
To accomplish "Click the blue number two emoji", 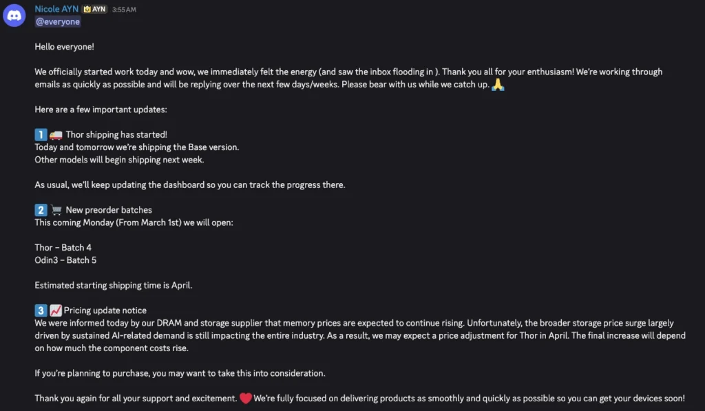I will [41, 209].
